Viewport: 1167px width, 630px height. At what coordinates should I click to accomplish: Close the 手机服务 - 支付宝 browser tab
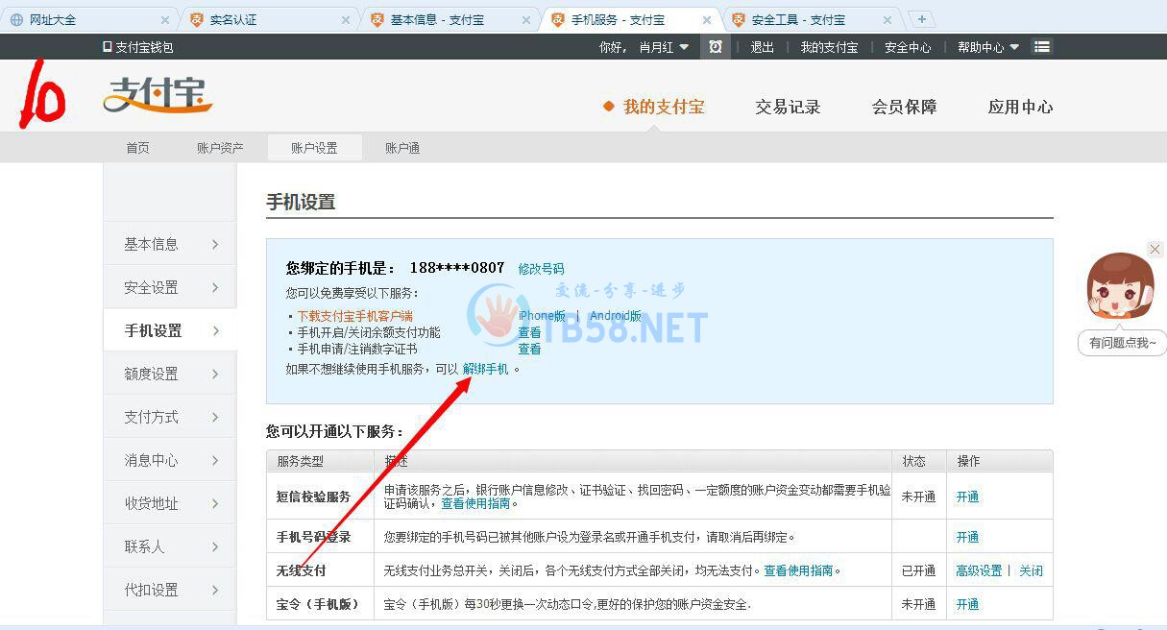point(707,19)
